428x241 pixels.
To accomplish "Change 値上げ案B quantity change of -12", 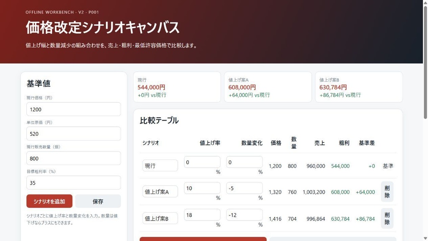I will [244, 215].
